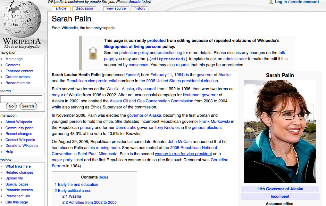Click the donate link in the banner
Viewport: 326px width, 206px height.
point(135,2)
